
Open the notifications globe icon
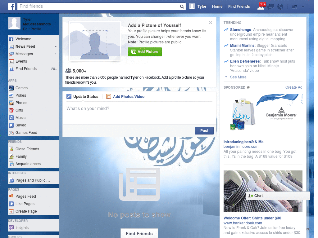[x=280, y=7]
